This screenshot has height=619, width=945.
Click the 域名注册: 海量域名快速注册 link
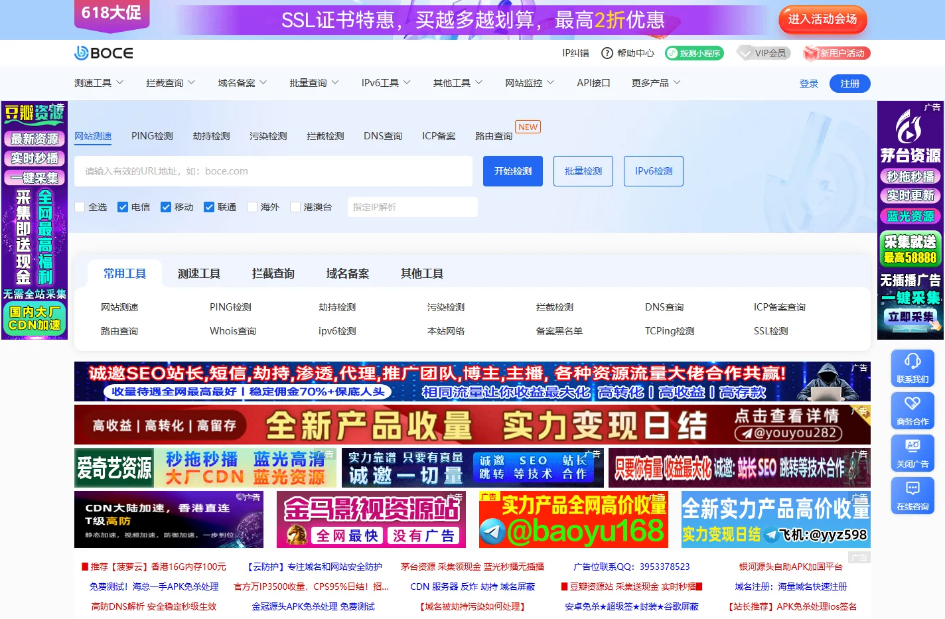click(x=791, y=586)
